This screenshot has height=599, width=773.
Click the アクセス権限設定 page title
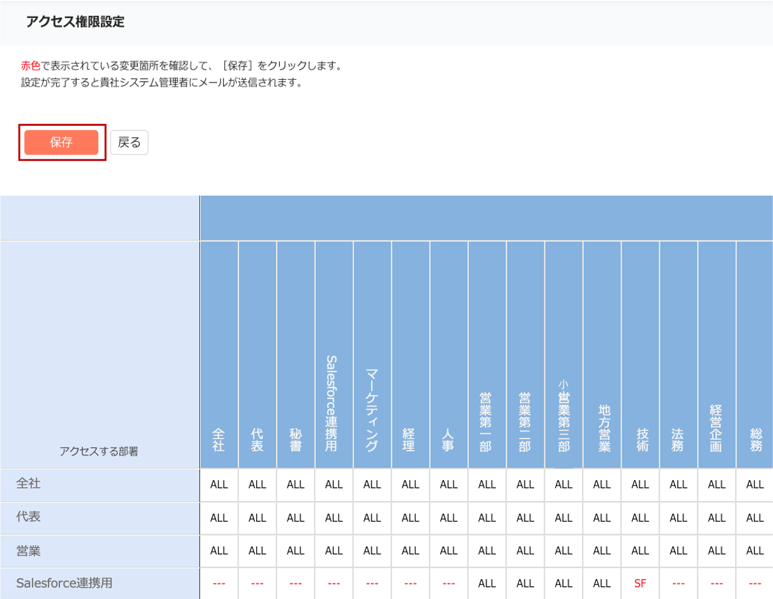pos(75,22)
